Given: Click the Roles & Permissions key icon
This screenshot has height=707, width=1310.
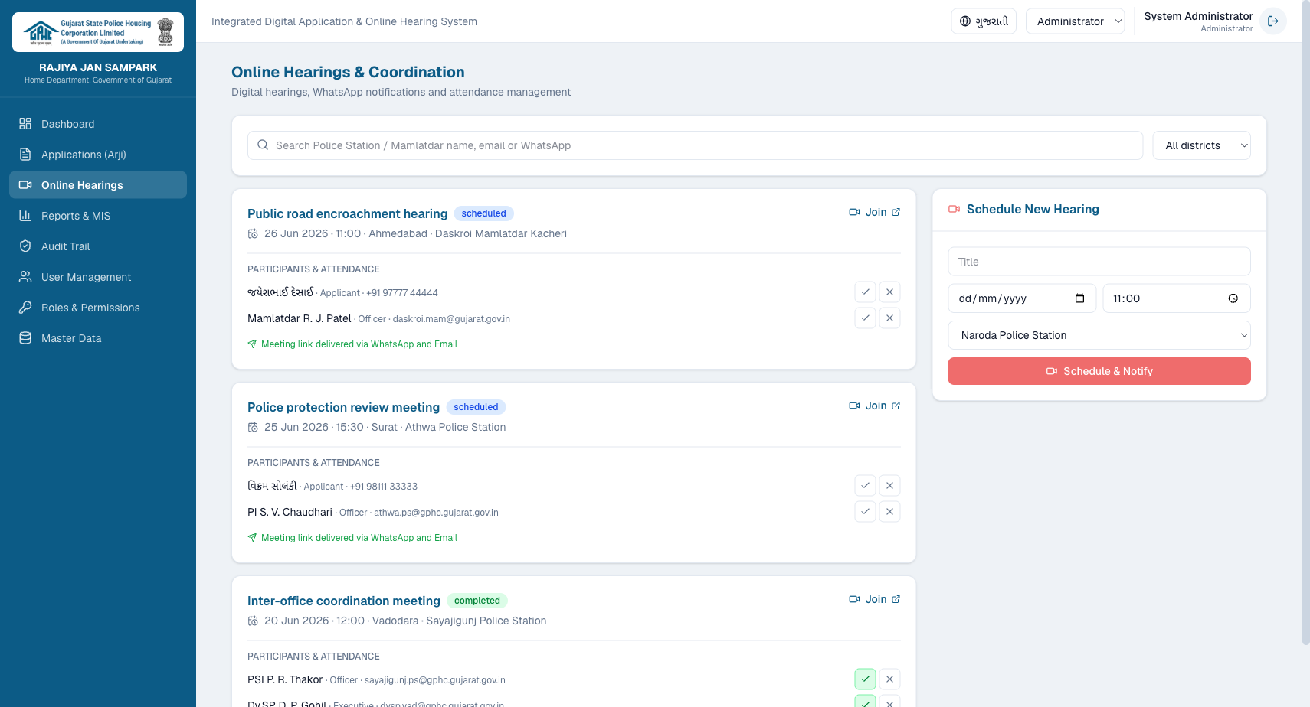Looking at the screenshot, I should tap(25, 308).
